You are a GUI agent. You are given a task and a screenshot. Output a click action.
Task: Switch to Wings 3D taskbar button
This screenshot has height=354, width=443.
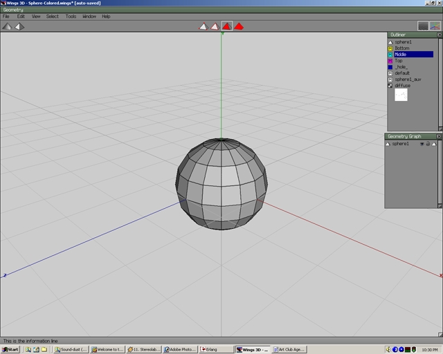(x=253, y=349)
